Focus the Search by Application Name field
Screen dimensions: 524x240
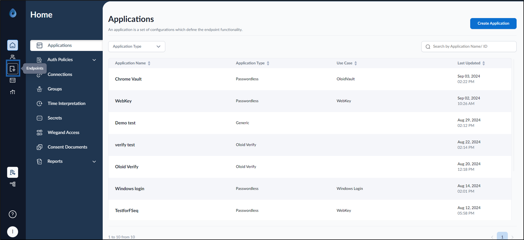click(469, 46)
